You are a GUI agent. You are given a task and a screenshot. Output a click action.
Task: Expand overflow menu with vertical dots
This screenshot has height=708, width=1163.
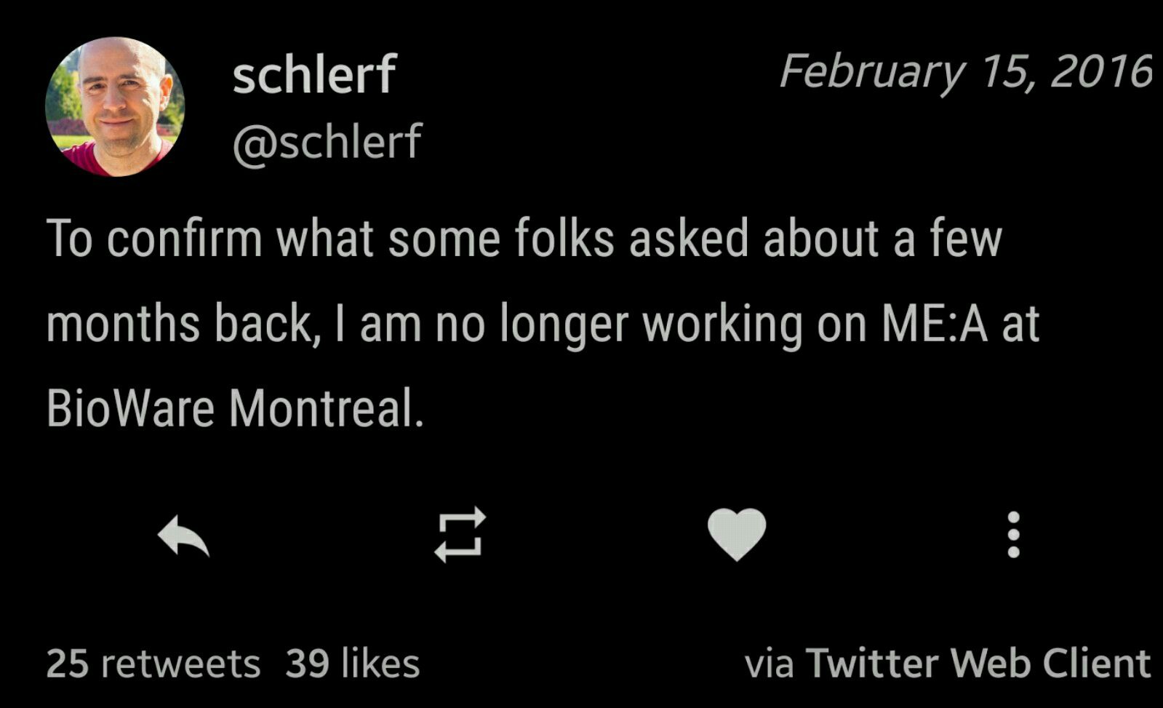pyautogui.click(x=1013, y=535)
